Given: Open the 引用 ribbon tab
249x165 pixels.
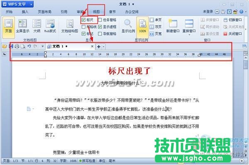Looking at the screenshot, I should tap(64, 12).
